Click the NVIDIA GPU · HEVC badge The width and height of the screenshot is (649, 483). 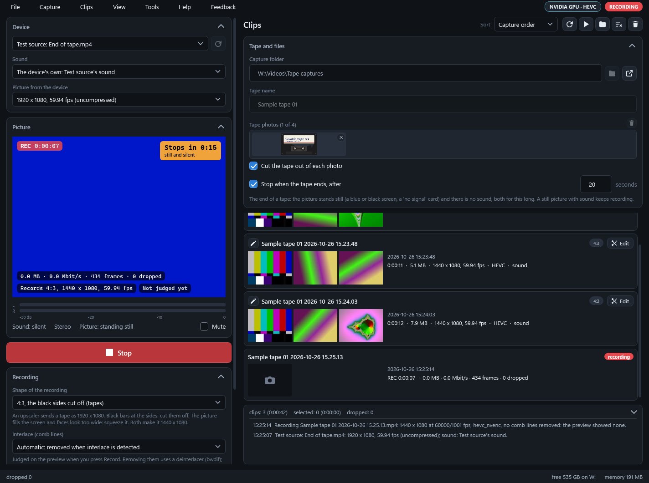tap(573, 7)
